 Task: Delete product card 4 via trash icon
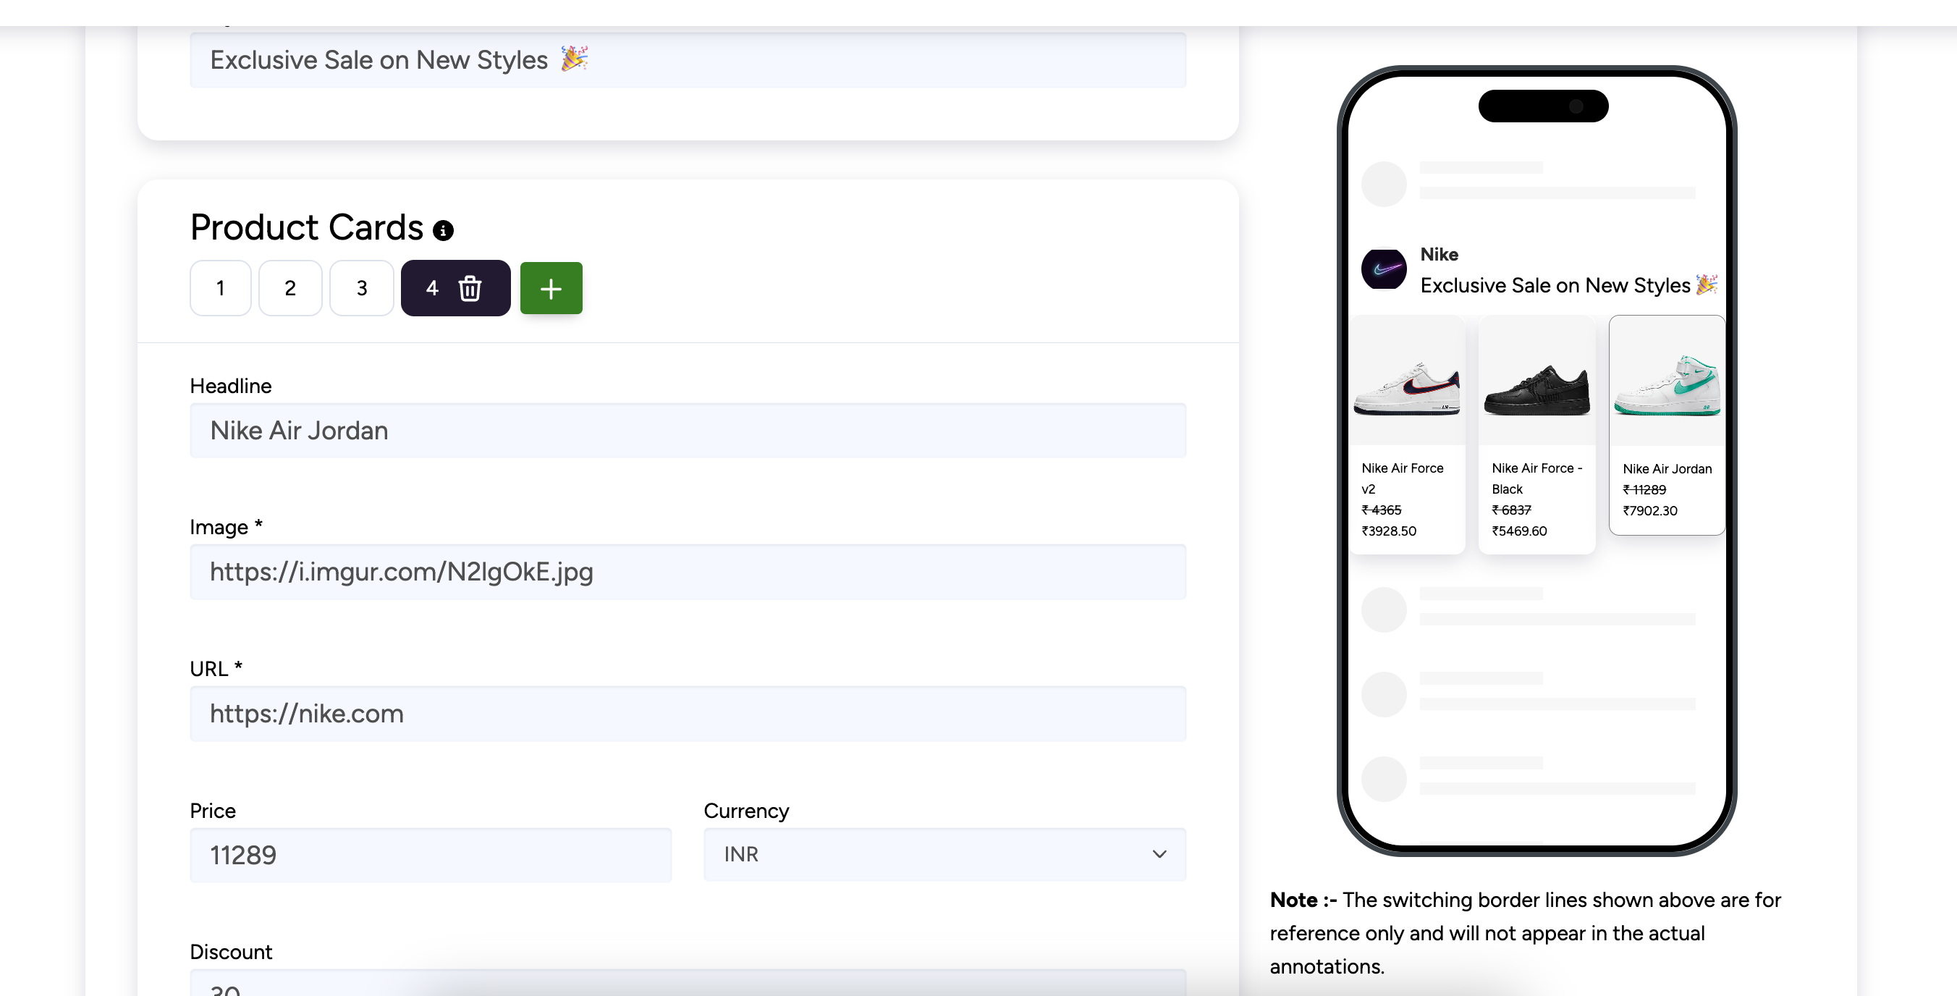(x=470, y=288)
